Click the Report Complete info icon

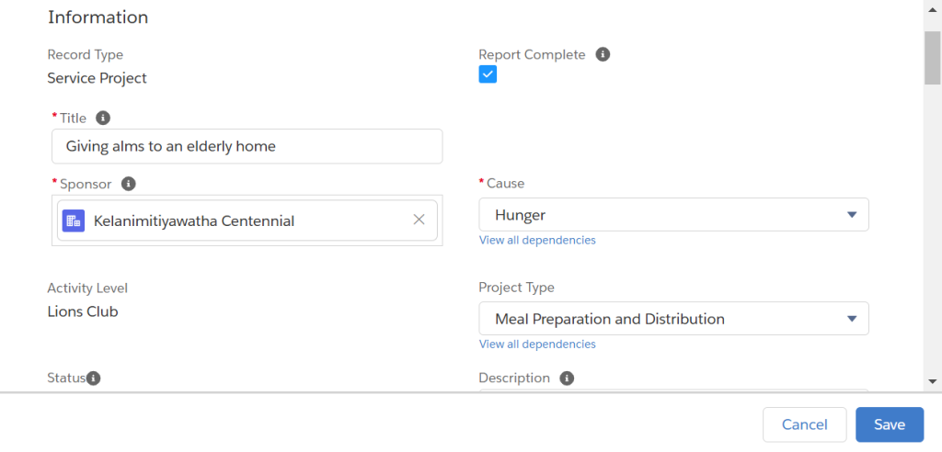point(603,54)
